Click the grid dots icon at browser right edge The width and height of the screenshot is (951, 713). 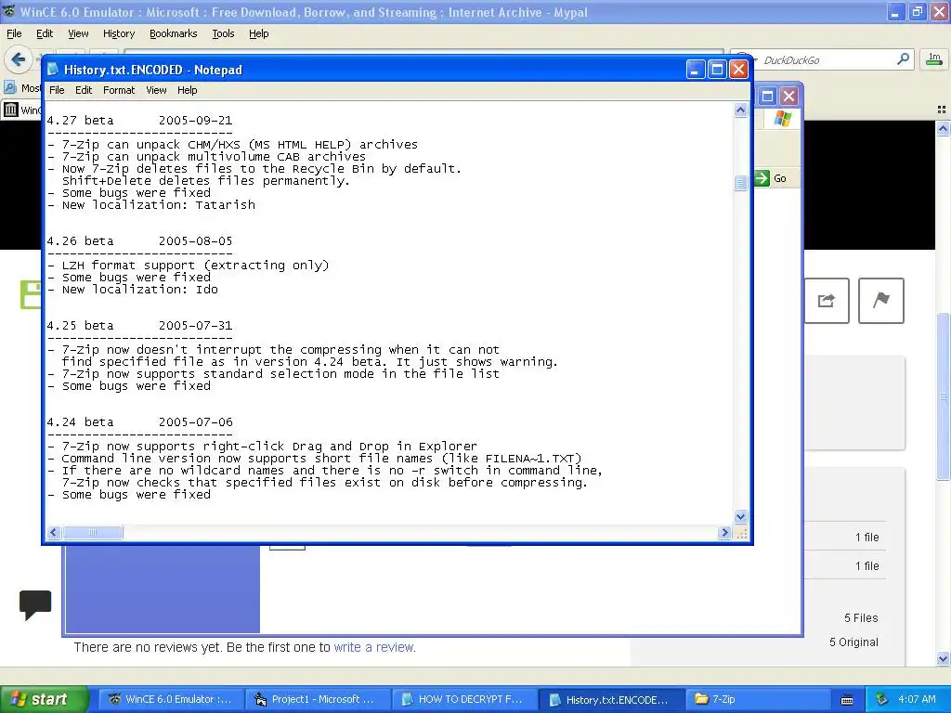[942, 110]
